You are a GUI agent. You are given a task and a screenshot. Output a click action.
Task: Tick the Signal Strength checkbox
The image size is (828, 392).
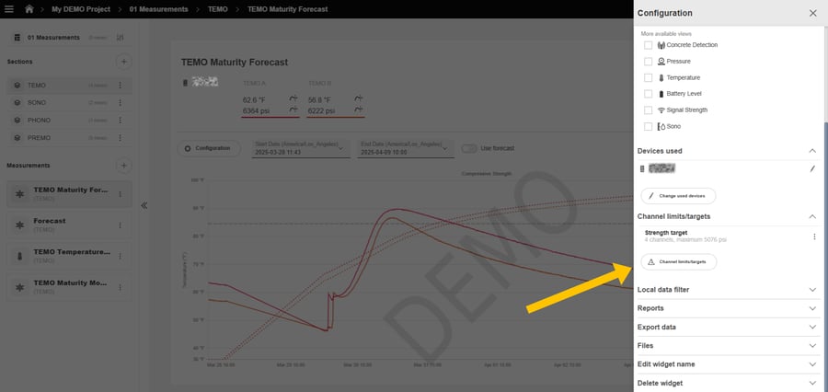649,110
